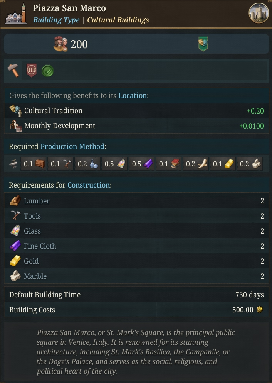Open the castle portrait in the header corner
This screenshot has width=272, height=383.
point(259,13)
